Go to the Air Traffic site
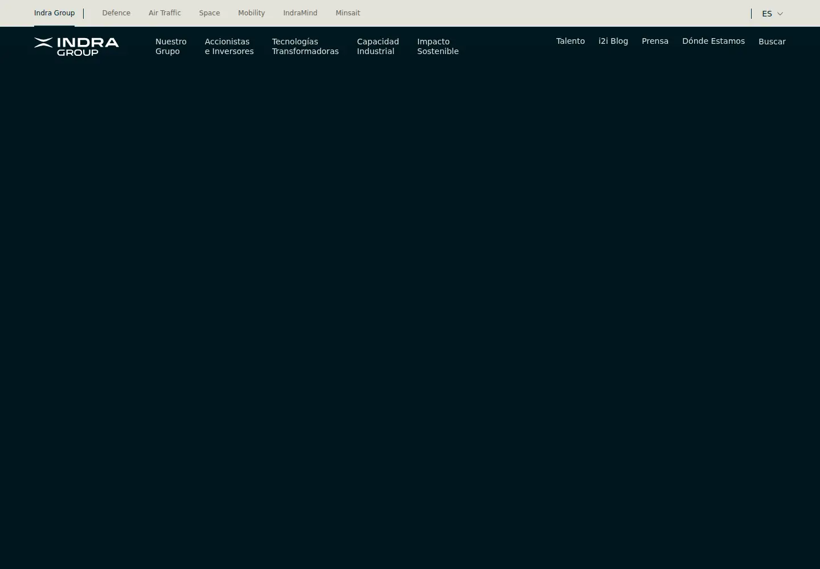Viewport: 820px width, 569px height. (x=165, y=13)
